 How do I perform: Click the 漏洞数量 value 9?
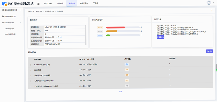[45, 34]
